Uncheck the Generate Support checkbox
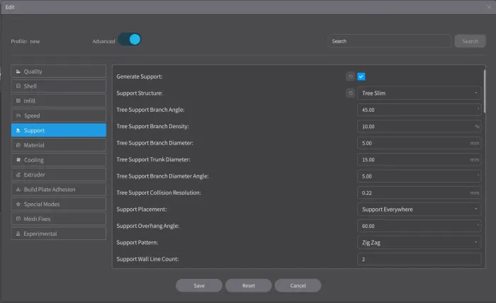The width and height of the screenshot is (496, 303). [x=361, y=76]
